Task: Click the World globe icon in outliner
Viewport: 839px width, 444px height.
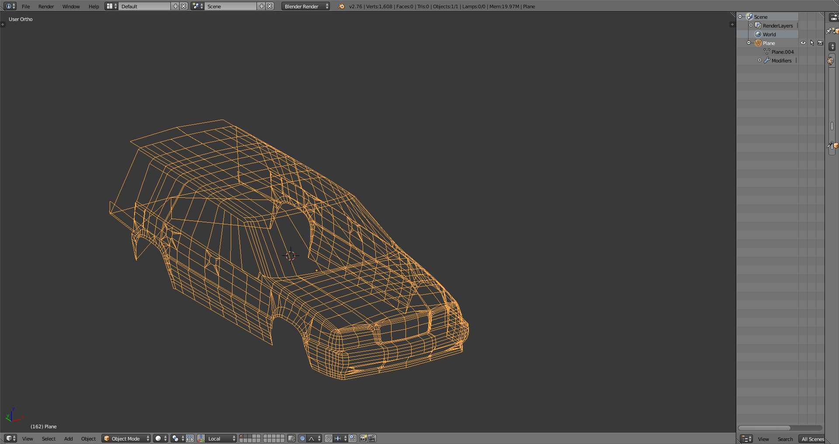Action: click(758, 34)
